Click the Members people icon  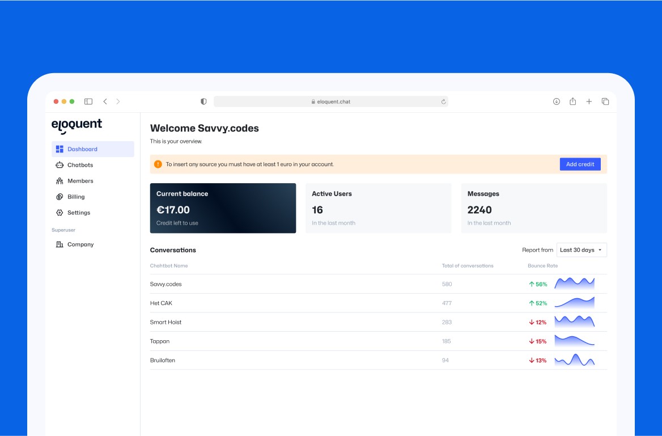60,181
